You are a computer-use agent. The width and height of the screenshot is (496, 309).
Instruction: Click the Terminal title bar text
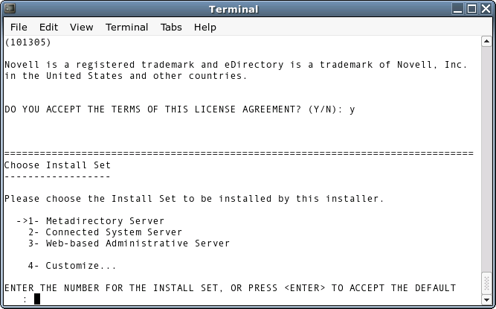[233, 9]
